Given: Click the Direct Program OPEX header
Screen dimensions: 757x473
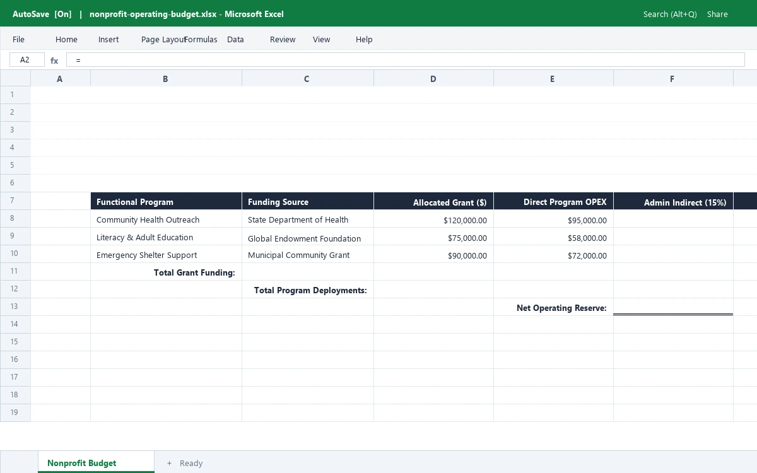Looking at the screenshot, I should (553, 201).
